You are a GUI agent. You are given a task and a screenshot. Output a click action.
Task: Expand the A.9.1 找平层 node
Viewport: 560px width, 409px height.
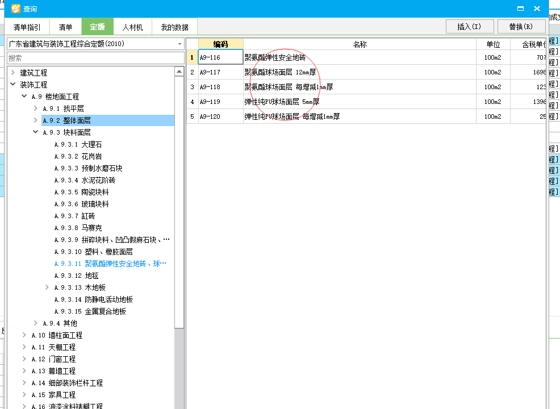36,108
